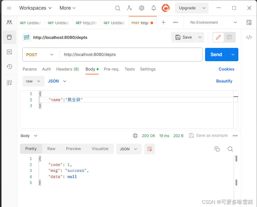
Task: Click the environment quick look icon
Action: pyautogui.click(x=249, y=22)
